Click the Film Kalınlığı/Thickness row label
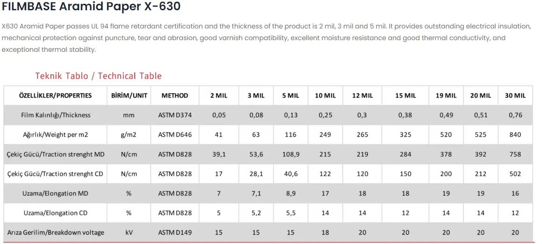The height and width of the screenshot is (244, 542). click(x=56, y=115)
